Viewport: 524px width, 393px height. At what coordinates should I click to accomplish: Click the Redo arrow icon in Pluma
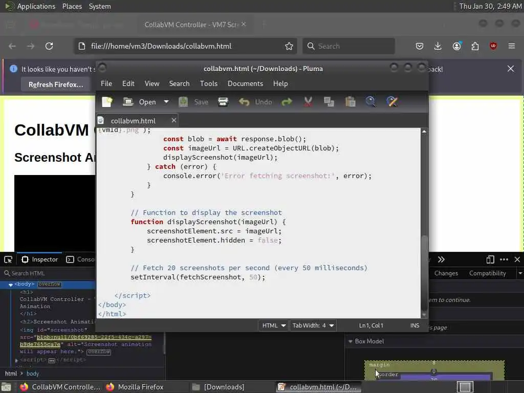pos(287,102)
